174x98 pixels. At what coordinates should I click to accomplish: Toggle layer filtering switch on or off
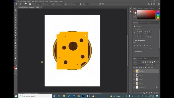155,62
